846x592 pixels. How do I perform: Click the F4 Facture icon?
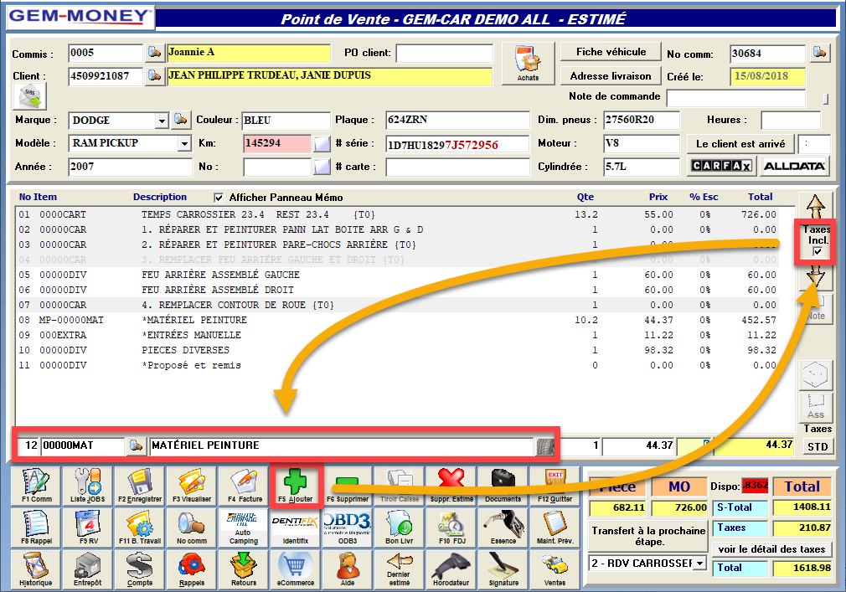[244, 486]
